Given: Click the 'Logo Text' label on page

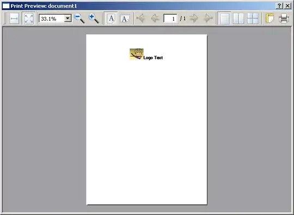Looking at the screenshot, I should click(153, 58).
